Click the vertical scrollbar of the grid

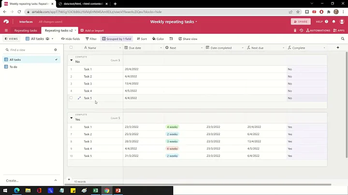[347, 105]
